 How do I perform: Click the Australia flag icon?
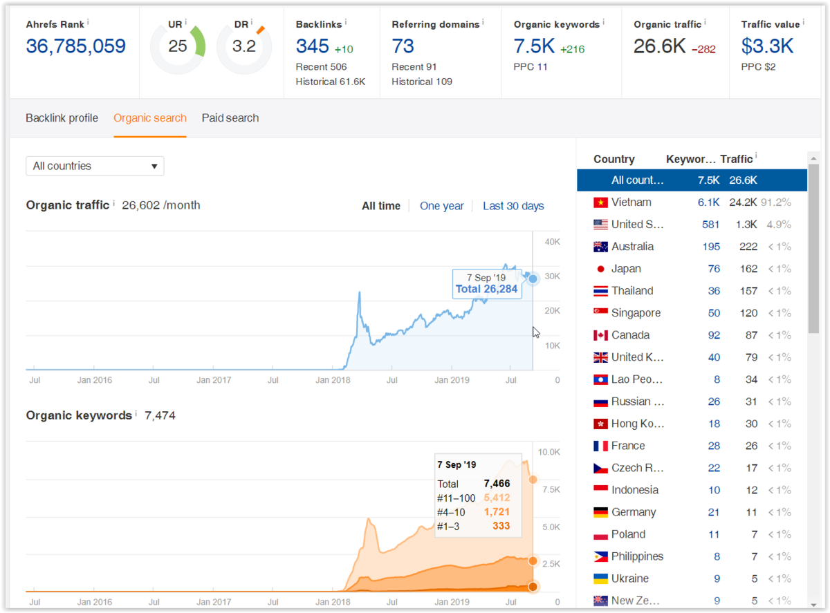600,247
